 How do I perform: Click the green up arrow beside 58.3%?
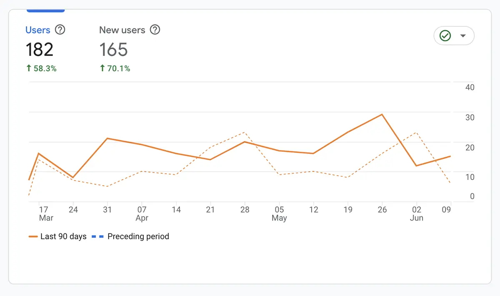click(29, 68)
